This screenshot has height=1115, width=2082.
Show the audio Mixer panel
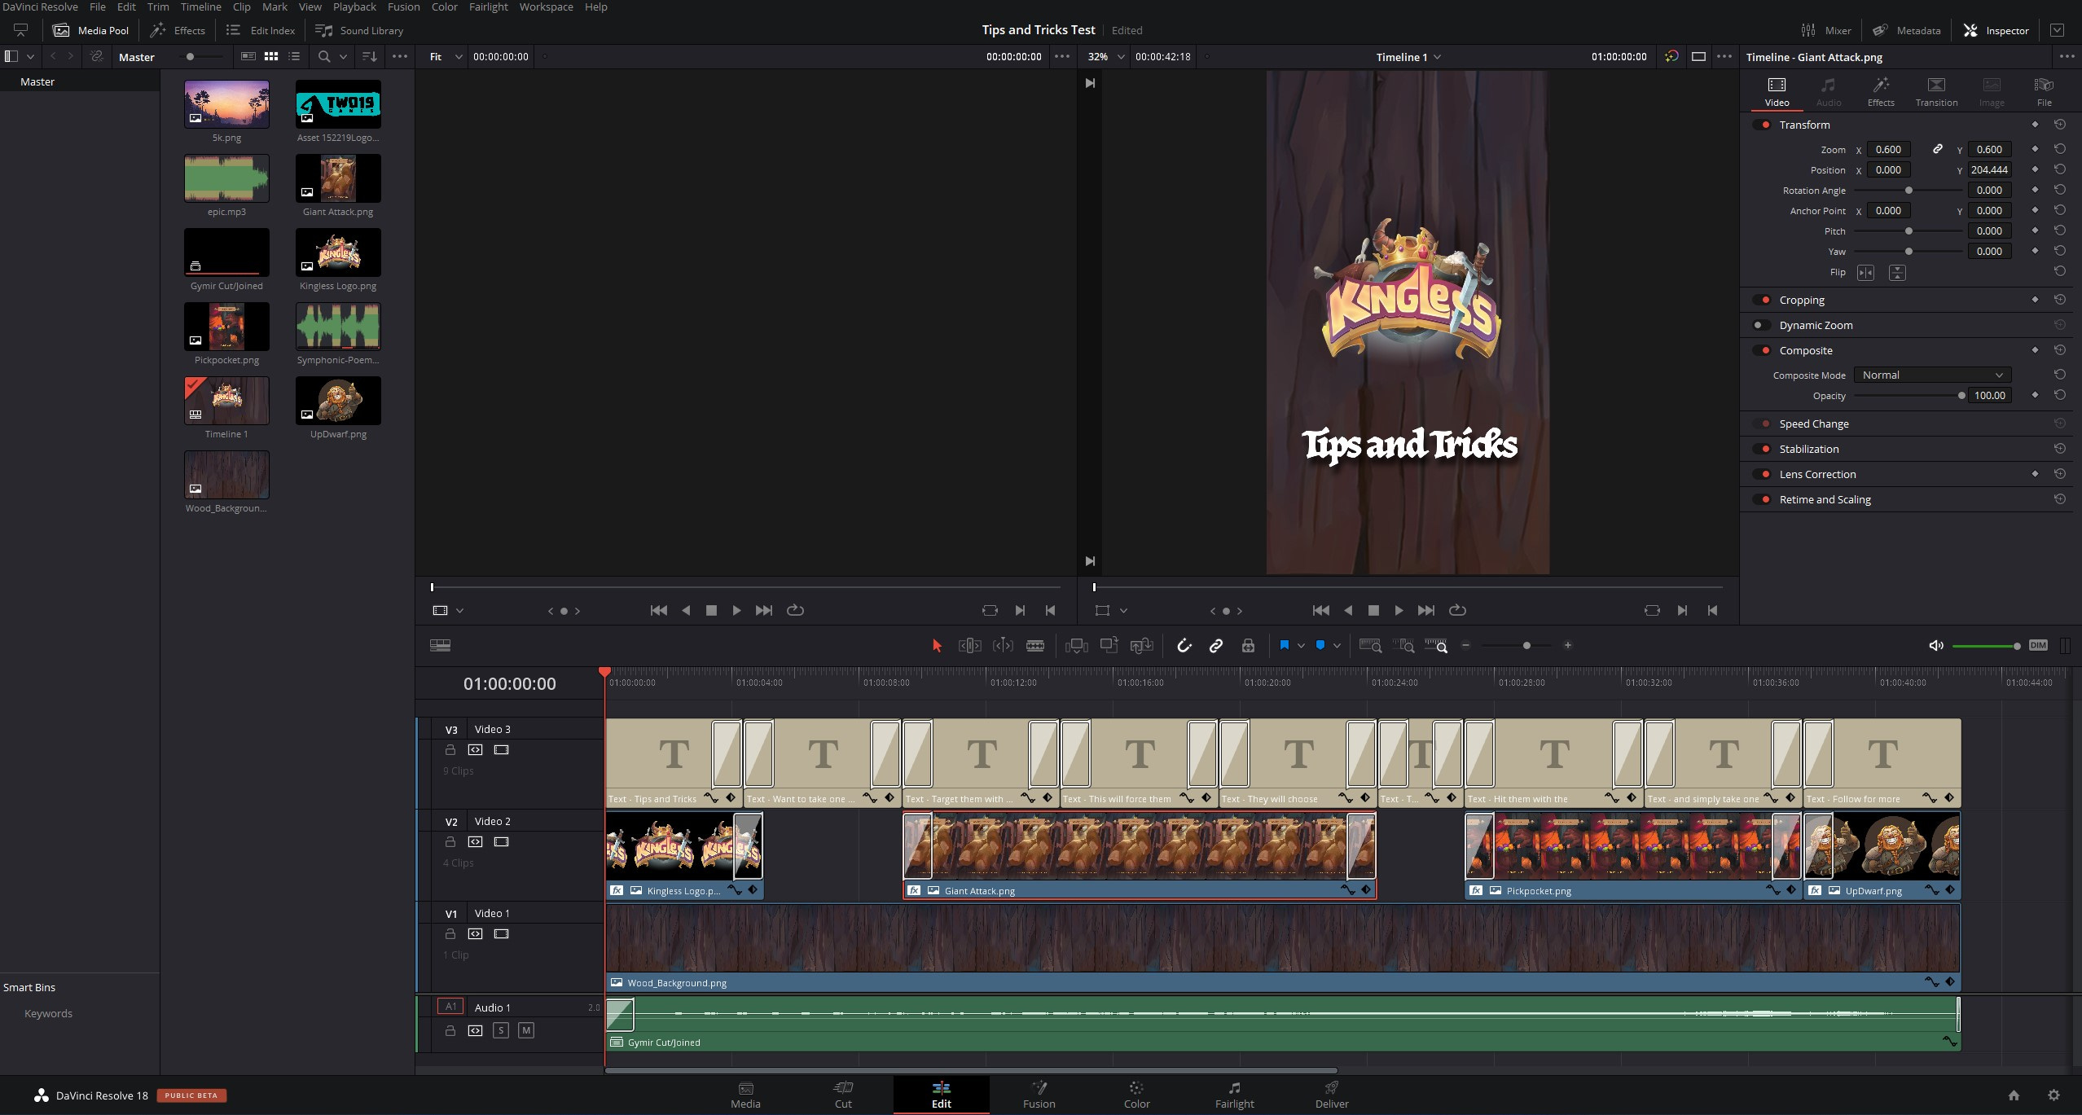point(1826,30)
